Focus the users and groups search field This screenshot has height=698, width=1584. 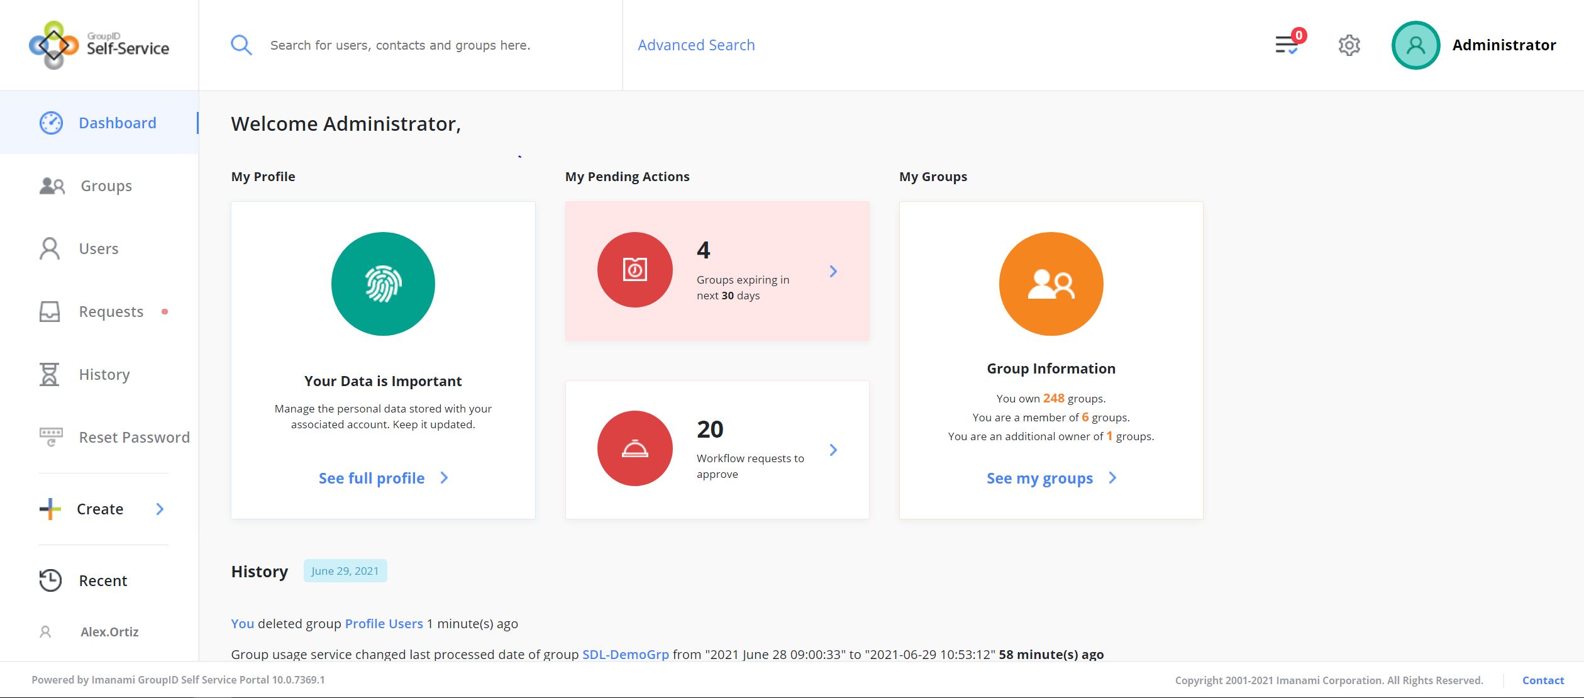click(x=400, y=45)
